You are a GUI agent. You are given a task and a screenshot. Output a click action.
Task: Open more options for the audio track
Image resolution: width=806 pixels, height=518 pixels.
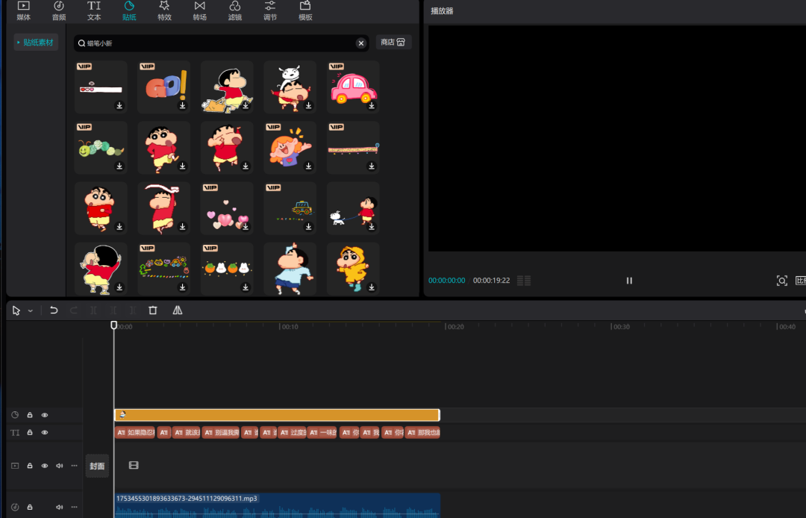74,508
